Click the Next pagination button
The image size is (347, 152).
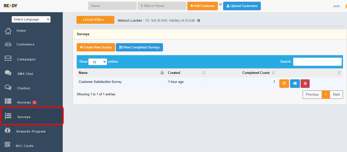coord(336,95)
